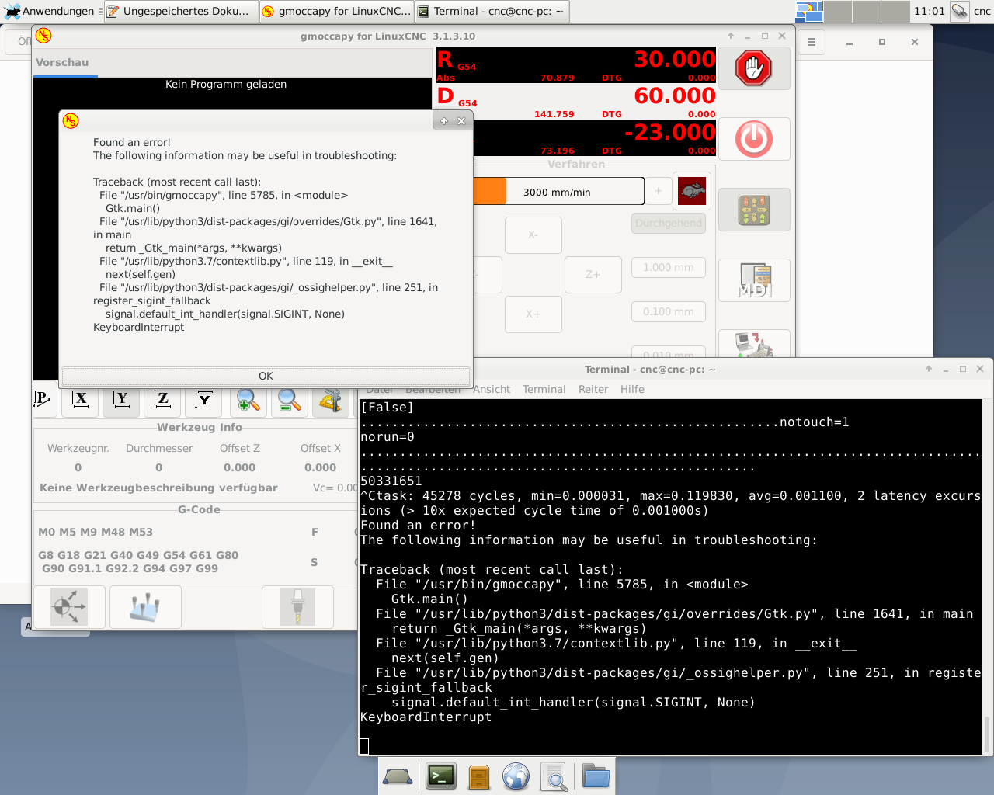Click the -23.000 axis DRO display
Viewport: 994px width, 795px height.
coord(595,138)
